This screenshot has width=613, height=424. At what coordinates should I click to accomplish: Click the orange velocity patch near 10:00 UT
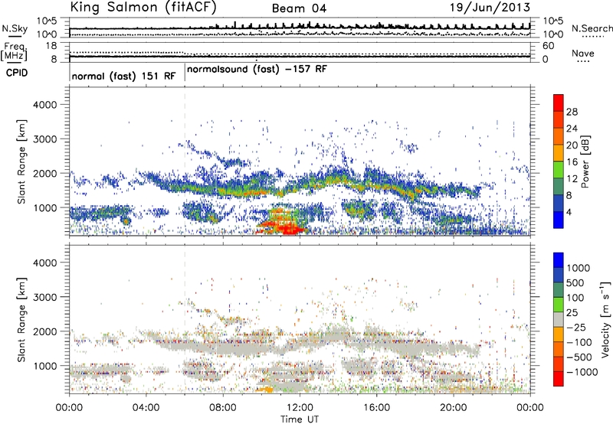tap(265, 390)
